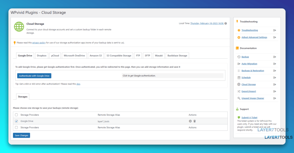Click the help icon beside Local Time

coord(226,23)
